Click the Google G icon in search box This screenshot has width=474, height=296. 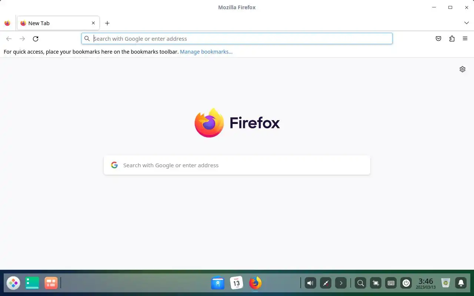[x=114, y=165]
